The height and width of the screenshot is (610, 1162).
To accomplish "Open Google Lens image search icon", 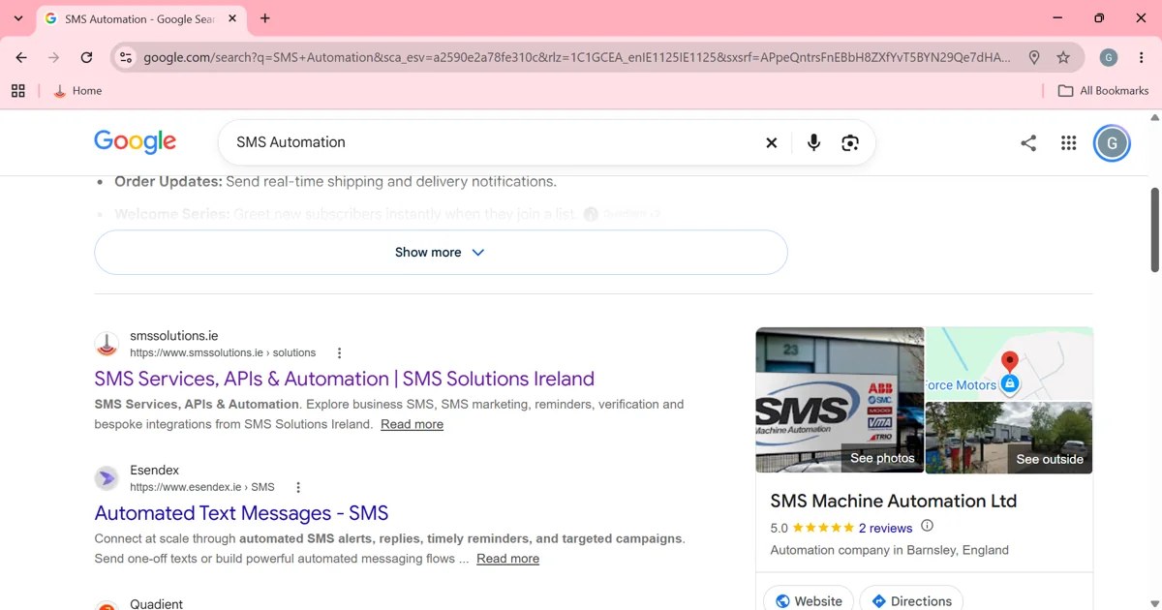I will (850, 142).
